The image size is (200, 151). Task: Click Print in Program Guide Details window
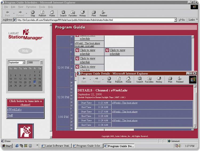pos(170,80)
